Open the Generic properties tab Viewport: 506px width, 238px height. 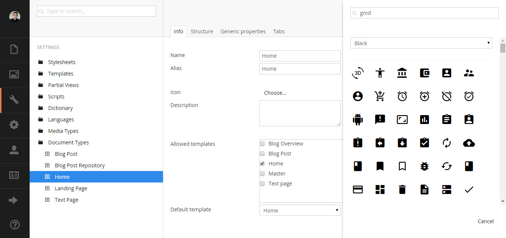point(243,31)
